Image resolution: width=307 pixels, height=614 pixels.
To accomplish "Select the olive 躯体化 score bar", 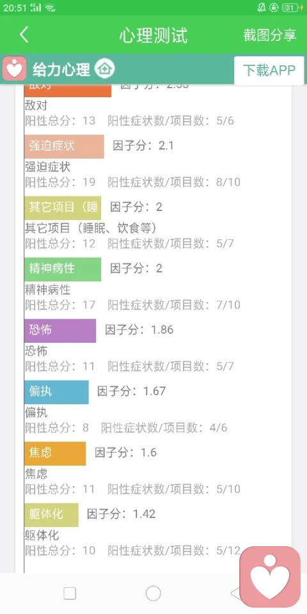I will click(51, 515).
